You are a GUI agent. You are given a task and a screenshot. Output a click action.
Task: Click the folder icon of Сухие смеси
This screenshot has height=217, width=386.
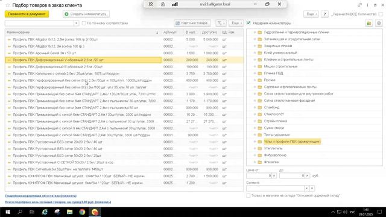click(260, 128)
